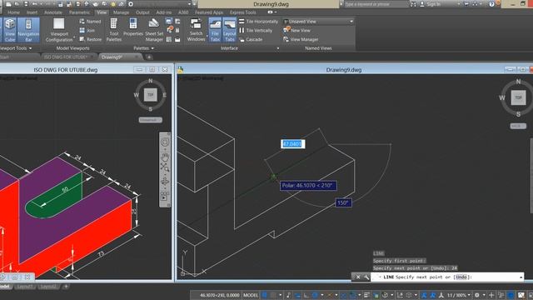The height and width of the screenshot is (300, 533).
Task: Open the WCS dropdown below Drawing9 ViewCube
Action: coord(518,126)
